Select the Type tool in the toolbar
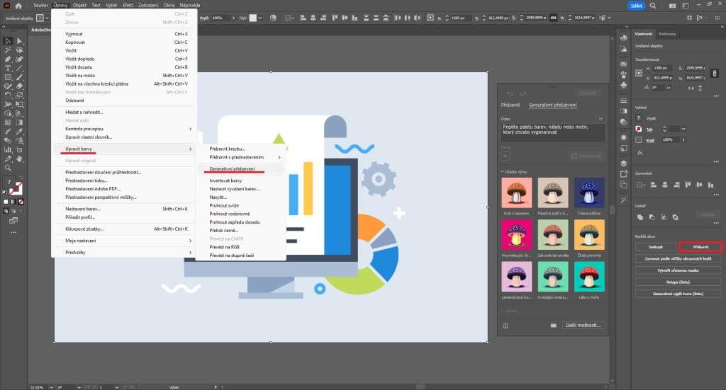This screenshot has width=726, height=390. tap(8, 68)
